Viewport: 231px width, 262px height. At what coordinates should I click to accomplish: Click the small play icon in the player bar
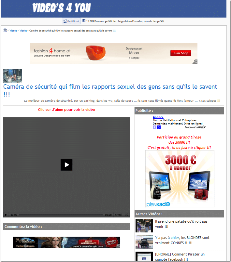6,215
